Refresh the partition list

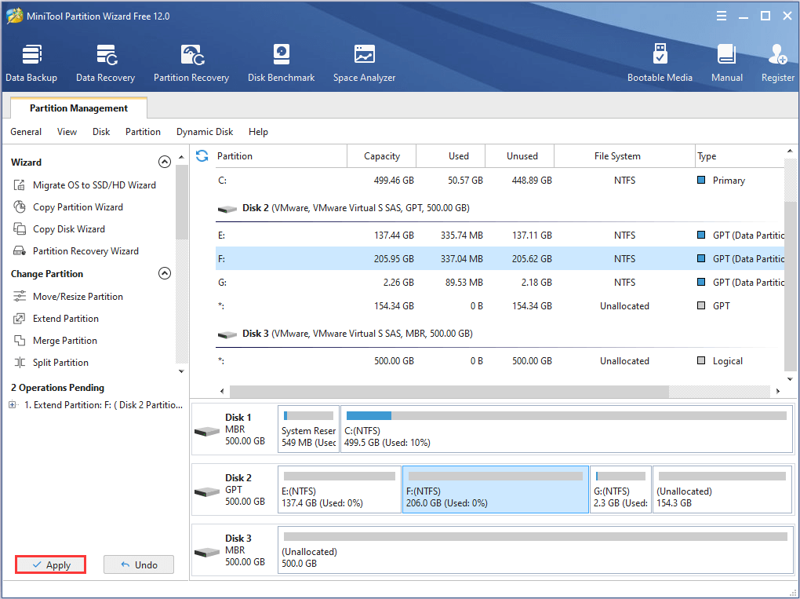[202, 155]
